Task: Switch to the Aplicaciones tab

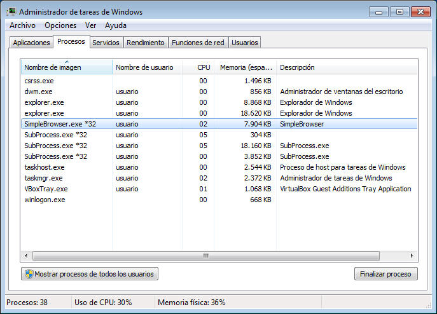Action: tap(32, 43)
